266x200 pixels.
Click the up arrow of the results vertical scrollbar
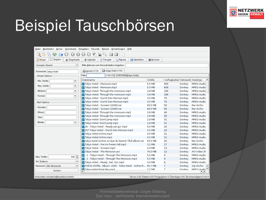(x=207, y=79)
